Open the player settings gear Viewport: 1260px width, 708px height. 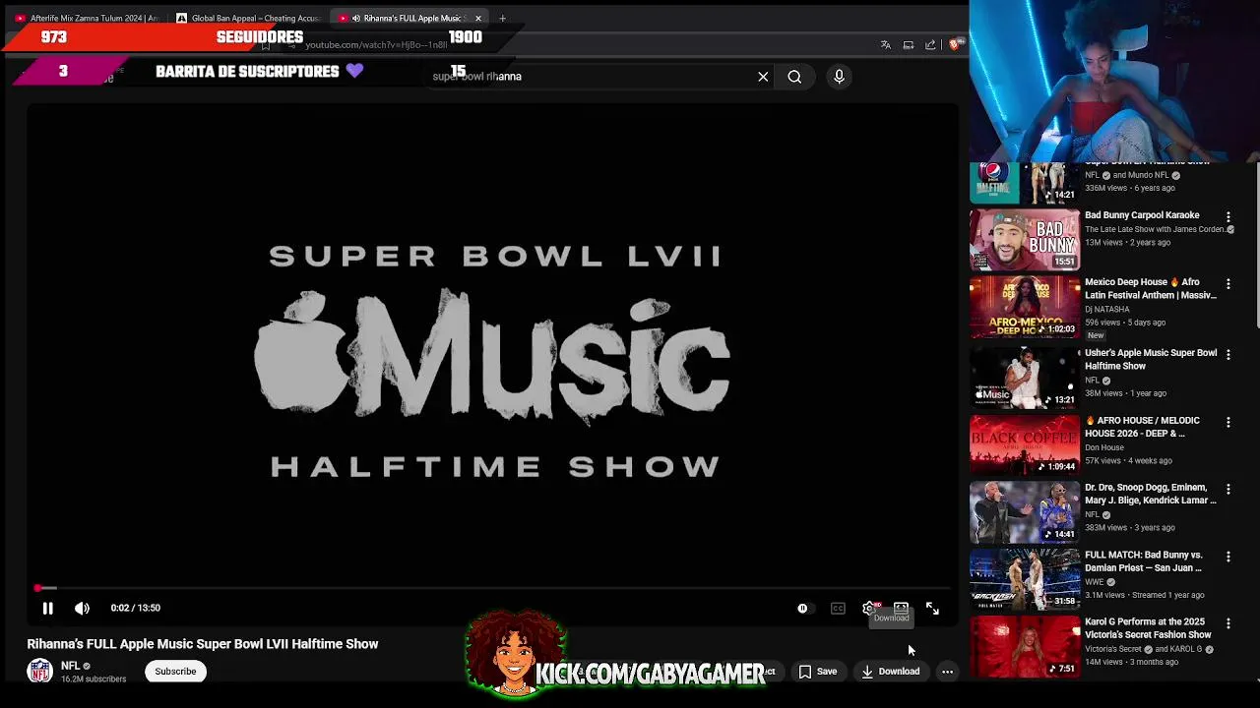[x=869, y=608]
